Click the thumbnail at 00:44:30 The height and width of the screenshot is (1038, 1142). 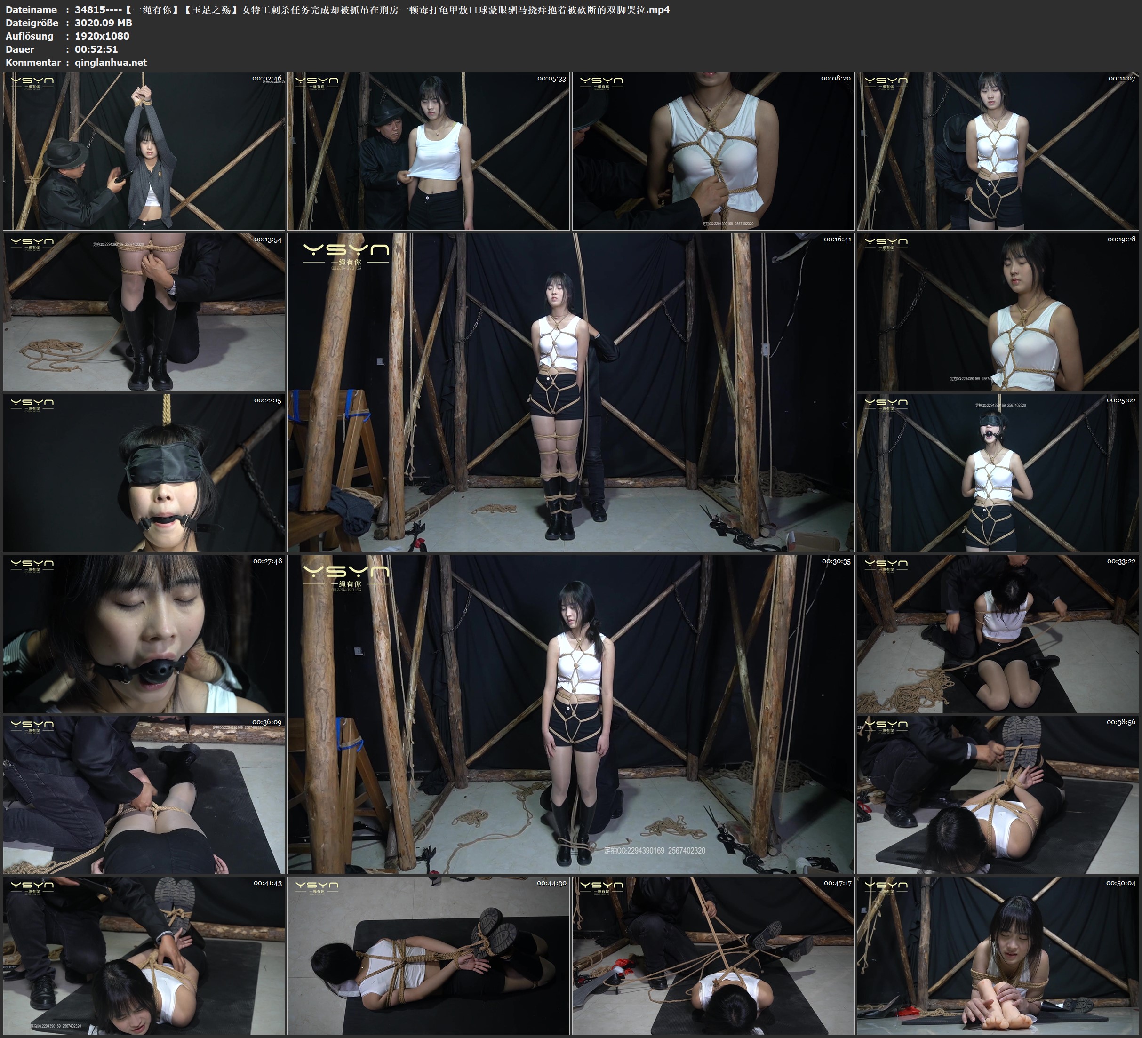(428, 955)
